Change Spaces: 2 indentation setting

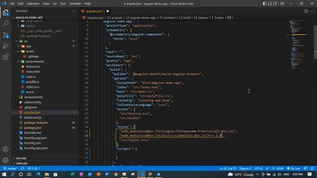coord(245,168)
